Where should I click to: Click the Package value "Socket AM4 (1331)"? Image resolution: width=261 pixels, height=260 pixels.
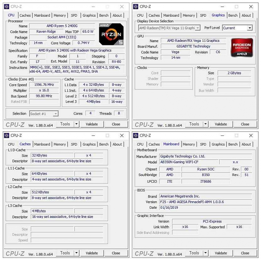(x=62, y=37)
